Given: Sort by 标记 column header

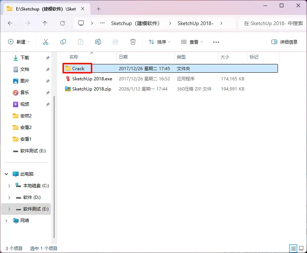Looking at the screenshot, I should click(x=254, y=57).
